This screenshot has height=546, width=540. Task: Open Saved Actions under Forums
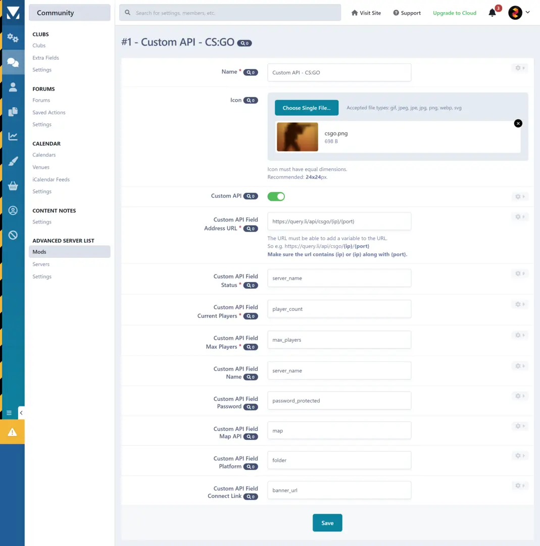pyautogui.click(x=48, y=112)
